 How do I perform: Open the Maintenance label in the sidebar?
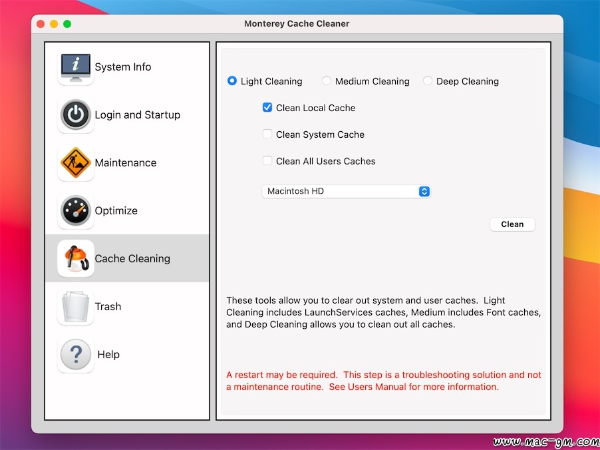coord(126,163)
